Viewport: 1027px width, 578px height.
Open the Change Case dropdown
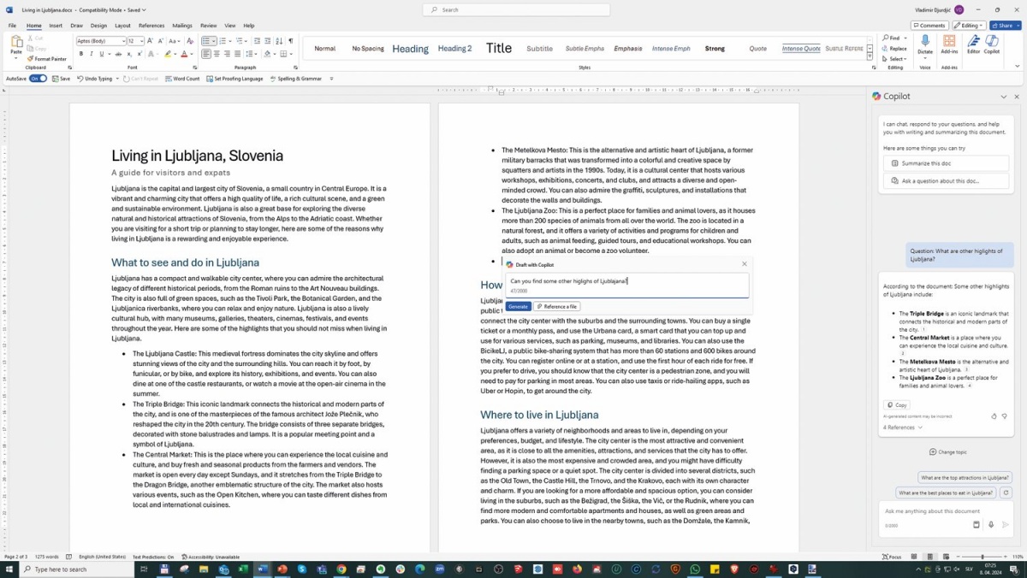[175, 40]
